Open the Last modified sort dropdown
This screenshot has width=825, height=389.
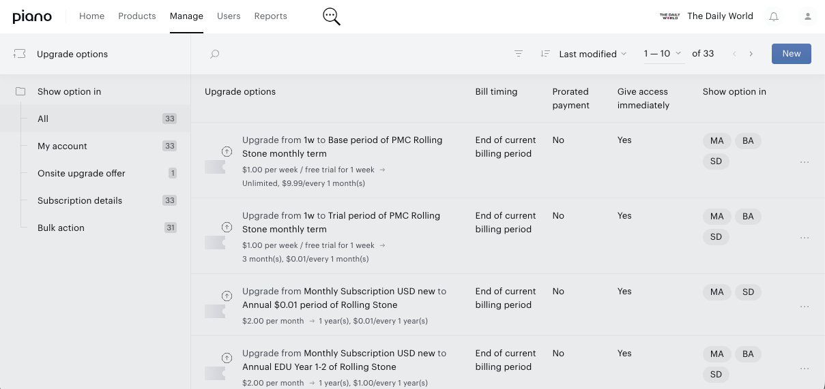pos(592,54)
